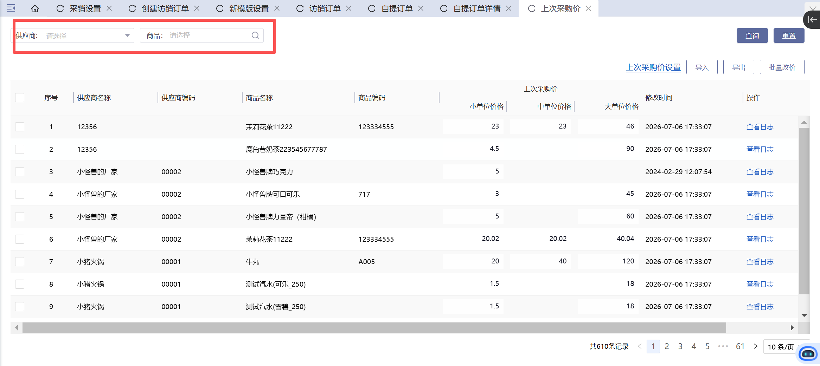Screen dimensions: 820x366
Task: Open the chatbot assistant icon
Action: point(808,353)
